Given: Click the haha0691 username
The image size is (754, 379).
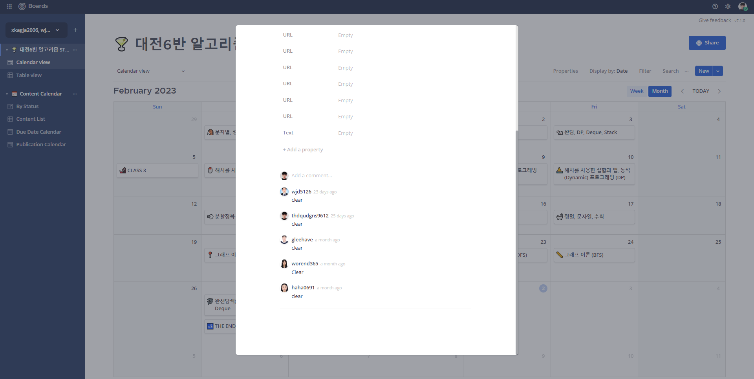Looking at the screenshot, I should [303, 288].
